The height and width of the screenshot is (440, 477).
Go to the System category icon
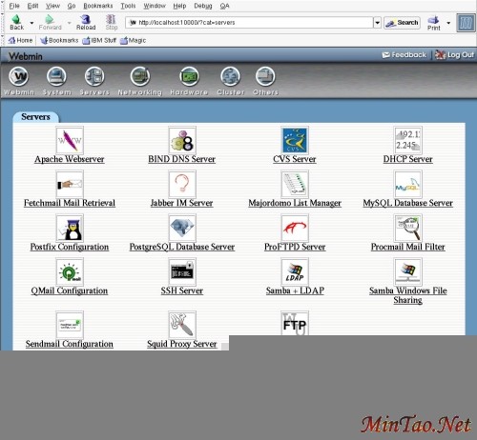click(56, 76)
